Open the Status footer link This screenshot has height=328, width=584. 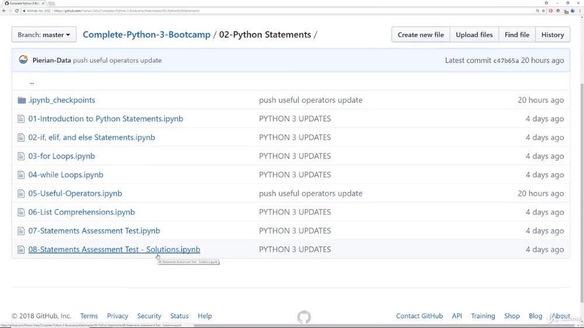[179, 316]
